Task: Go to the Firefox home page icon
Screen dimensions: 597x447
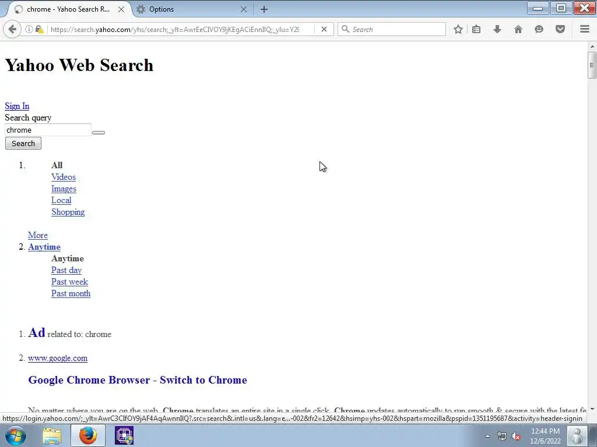Action: click(x=518, y=29)
